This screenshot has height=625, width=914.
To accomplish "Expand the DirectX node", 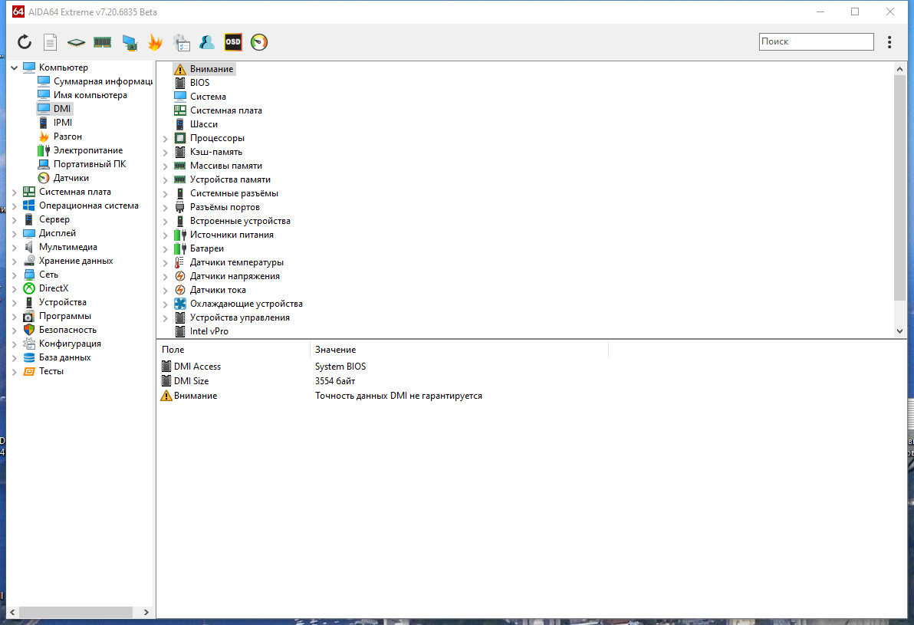I will point(14,288).
